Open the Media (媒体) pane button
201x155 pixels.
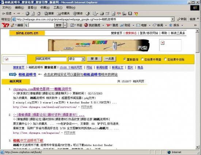(x=78, y=14)
